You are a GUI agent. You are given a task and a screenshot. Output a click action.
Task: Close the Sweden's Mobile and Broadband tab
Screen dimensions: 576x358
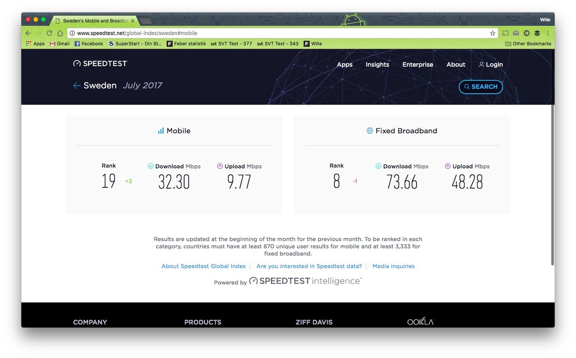pyautogui.click(x=133, y=21)
